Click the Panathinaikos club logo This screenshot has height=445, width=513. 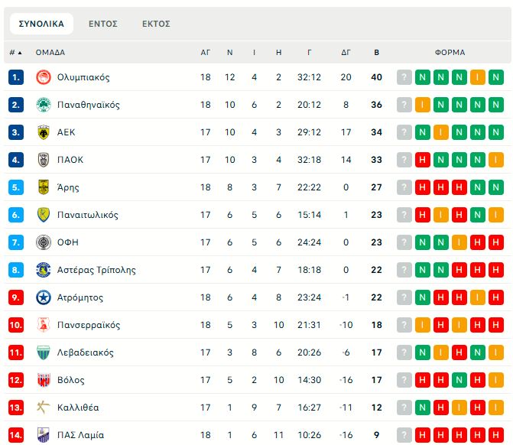[x=43, y=105]
